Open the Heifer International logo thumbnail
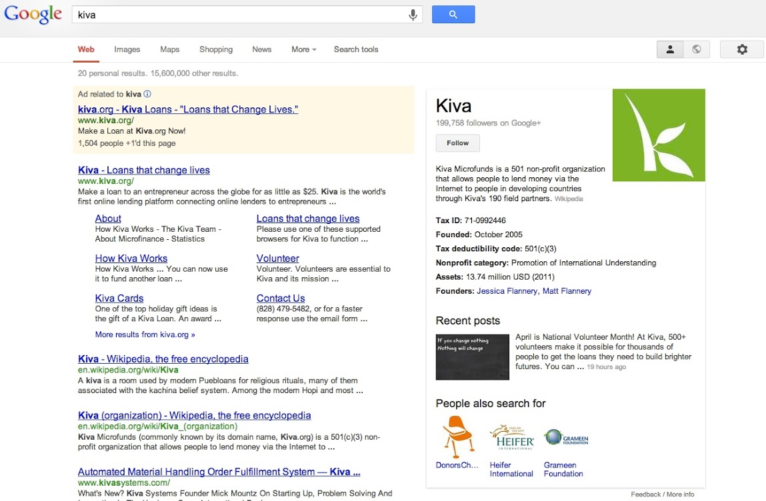Image resolution: width=766 pixels, height=501 pixels. 511,438
